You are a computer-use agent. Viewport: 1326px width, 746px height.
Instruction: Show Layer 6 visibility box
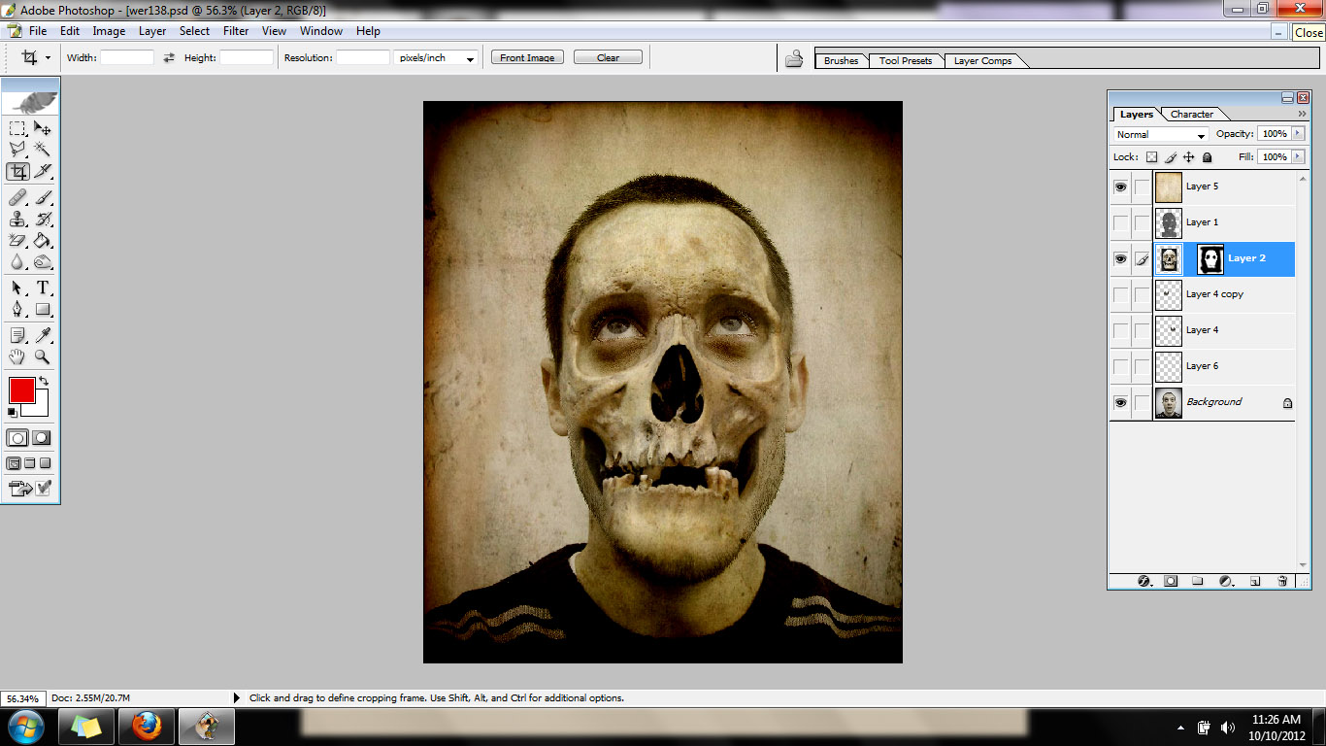[x=1120, y=366]
